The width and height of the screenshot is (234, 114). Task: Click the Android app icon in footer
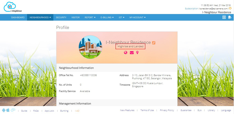(4, 110)
